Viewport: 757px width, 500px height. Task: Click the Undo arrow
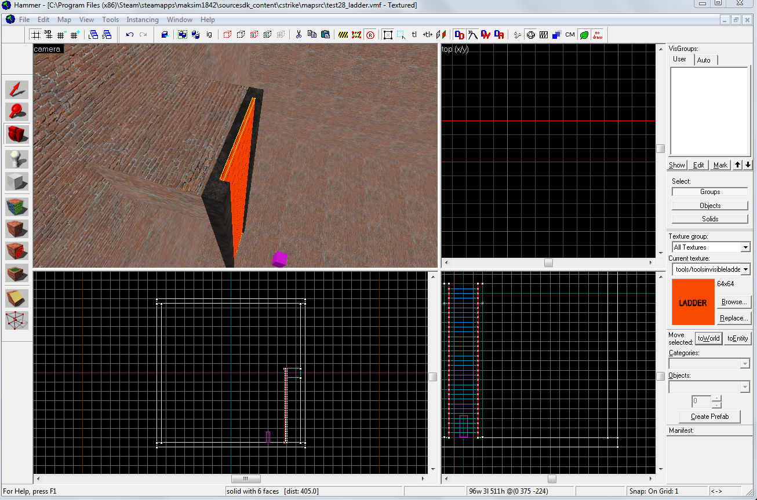point(130,35)
